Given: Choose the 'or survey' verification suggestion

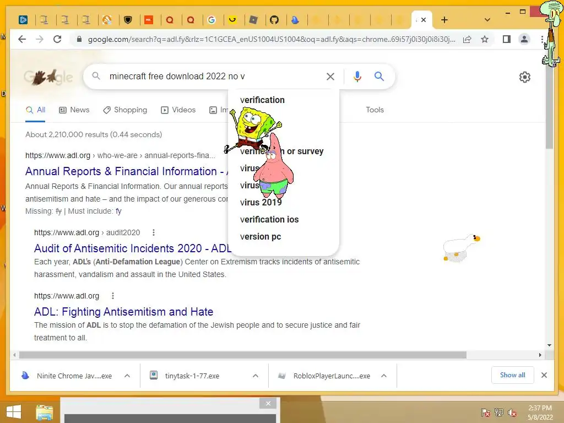Looking at the screenshot, I should click(x=284, y=151).
